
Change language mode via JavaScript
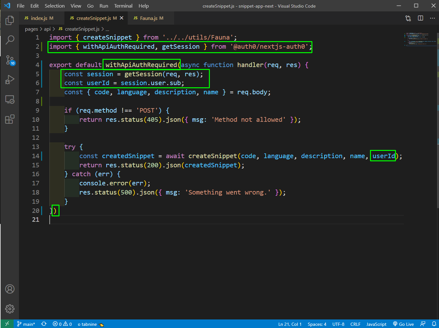(376, 324)
